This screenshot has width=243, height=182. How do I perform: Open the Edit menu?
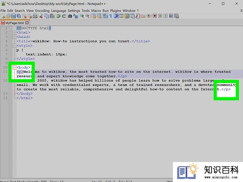point(10,11)
